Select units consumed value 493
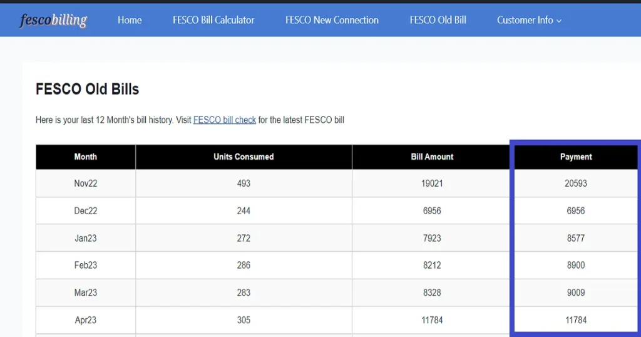The width and height of the screenshot is (641, 337). pyautogui.click(x=244, y=184)
